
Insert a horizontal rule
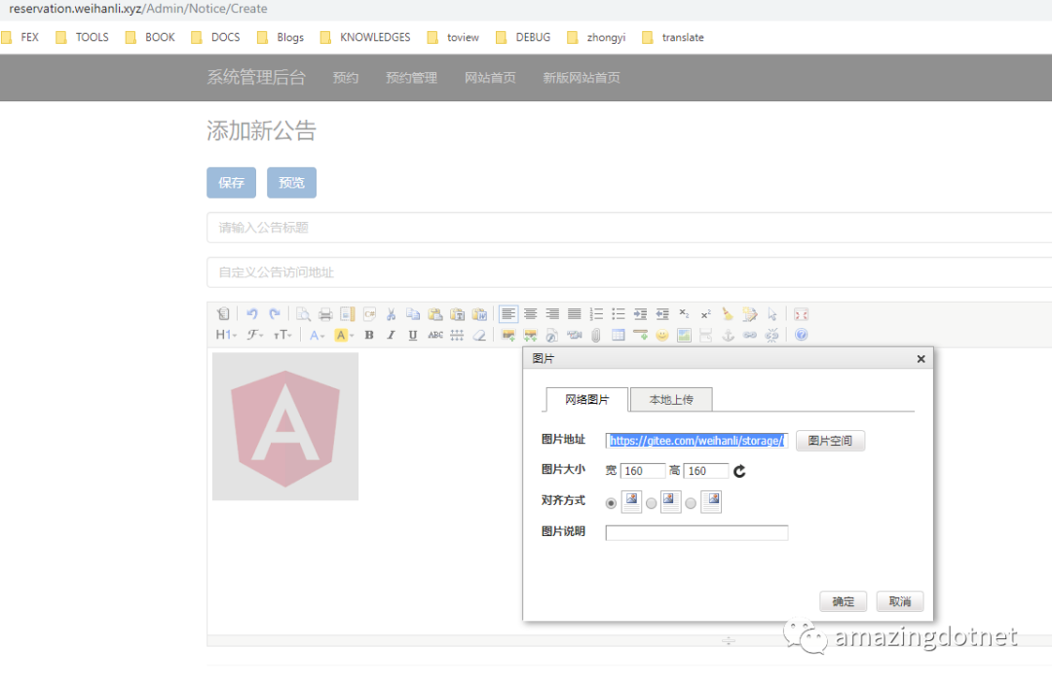click(x=640, y=335)
